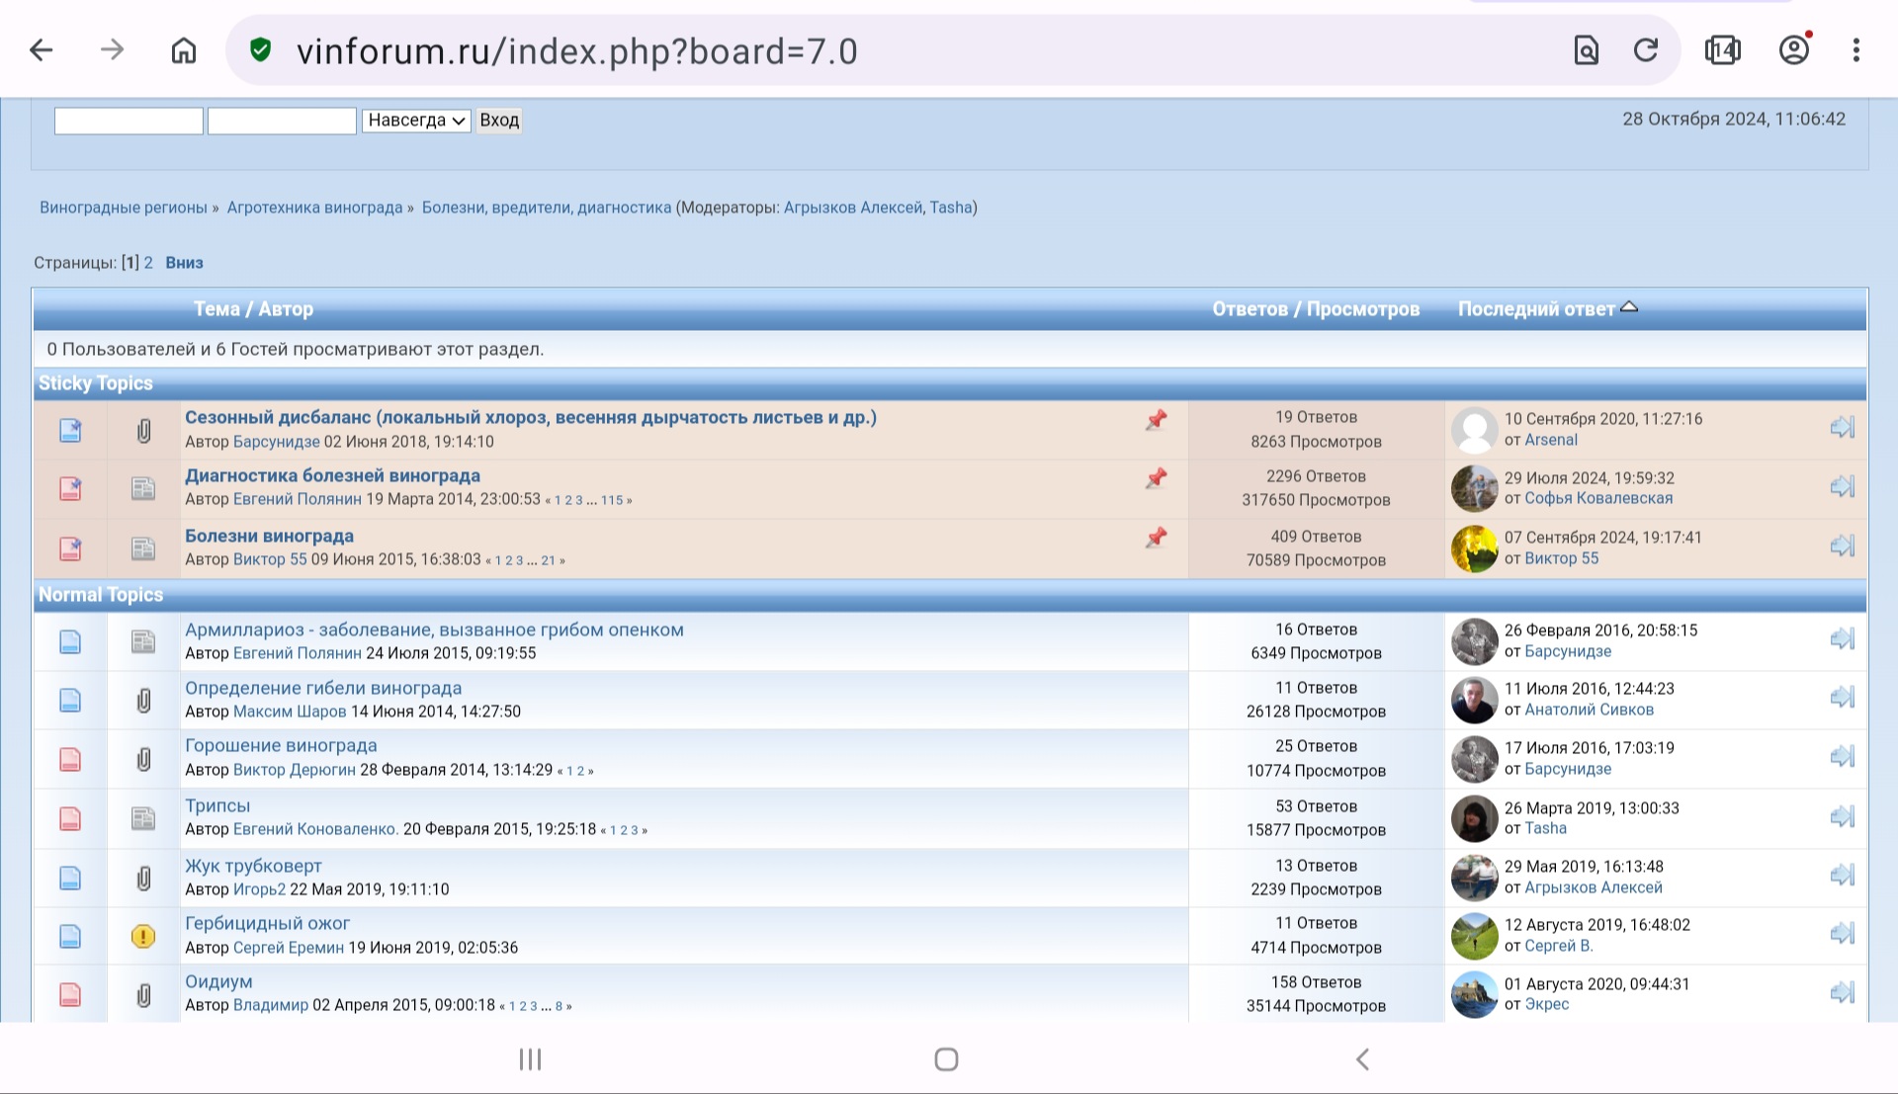Screen dimensions: 1898x1094
Task: Open the three-dot browser menu
Action: click(x=1856, y=50)
